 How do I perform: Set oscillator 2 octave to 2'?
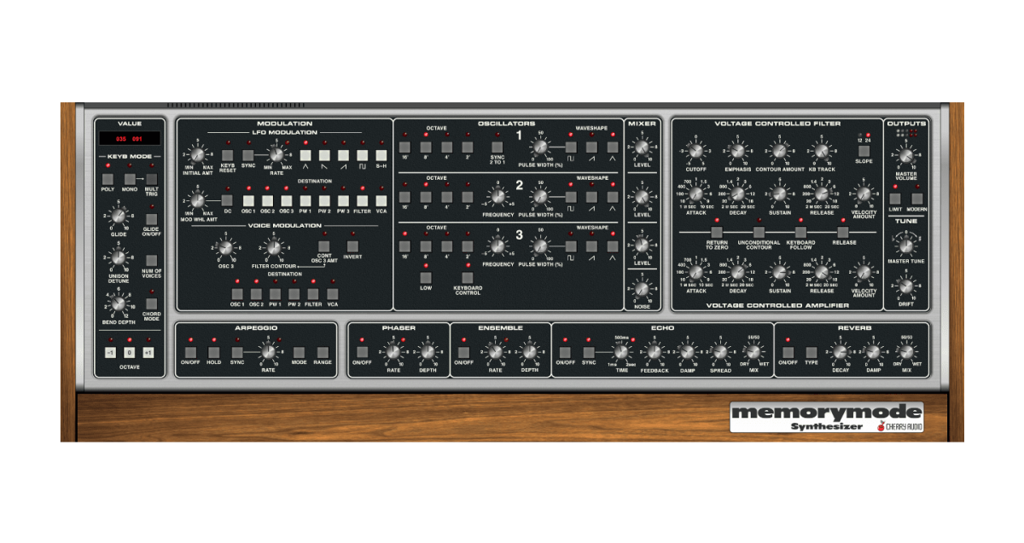468,196
